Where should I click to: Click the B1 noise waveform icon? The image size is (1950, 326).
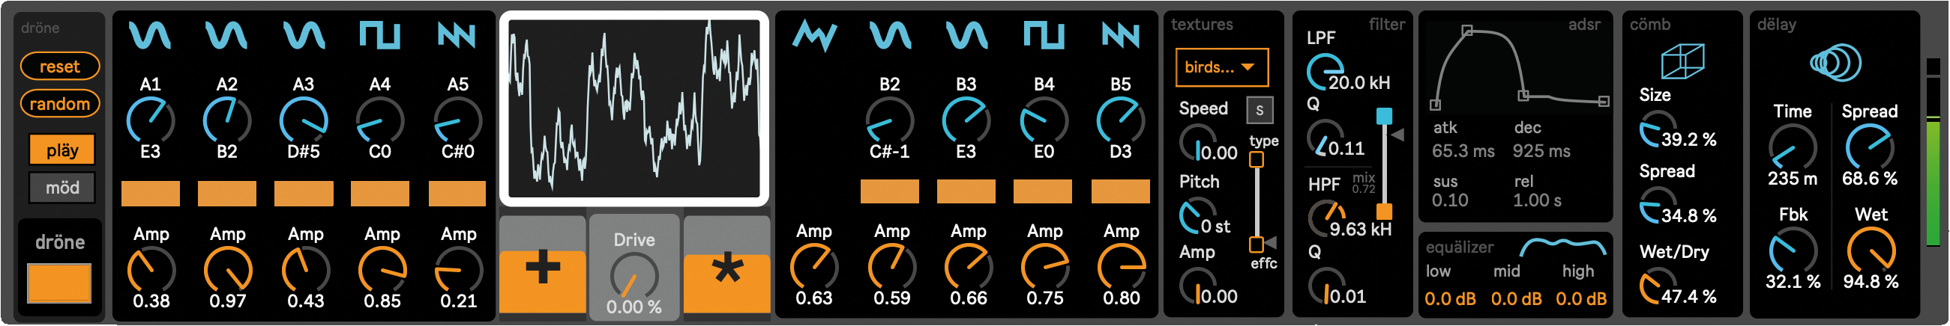pyautogui.click(x=813, y=35)
